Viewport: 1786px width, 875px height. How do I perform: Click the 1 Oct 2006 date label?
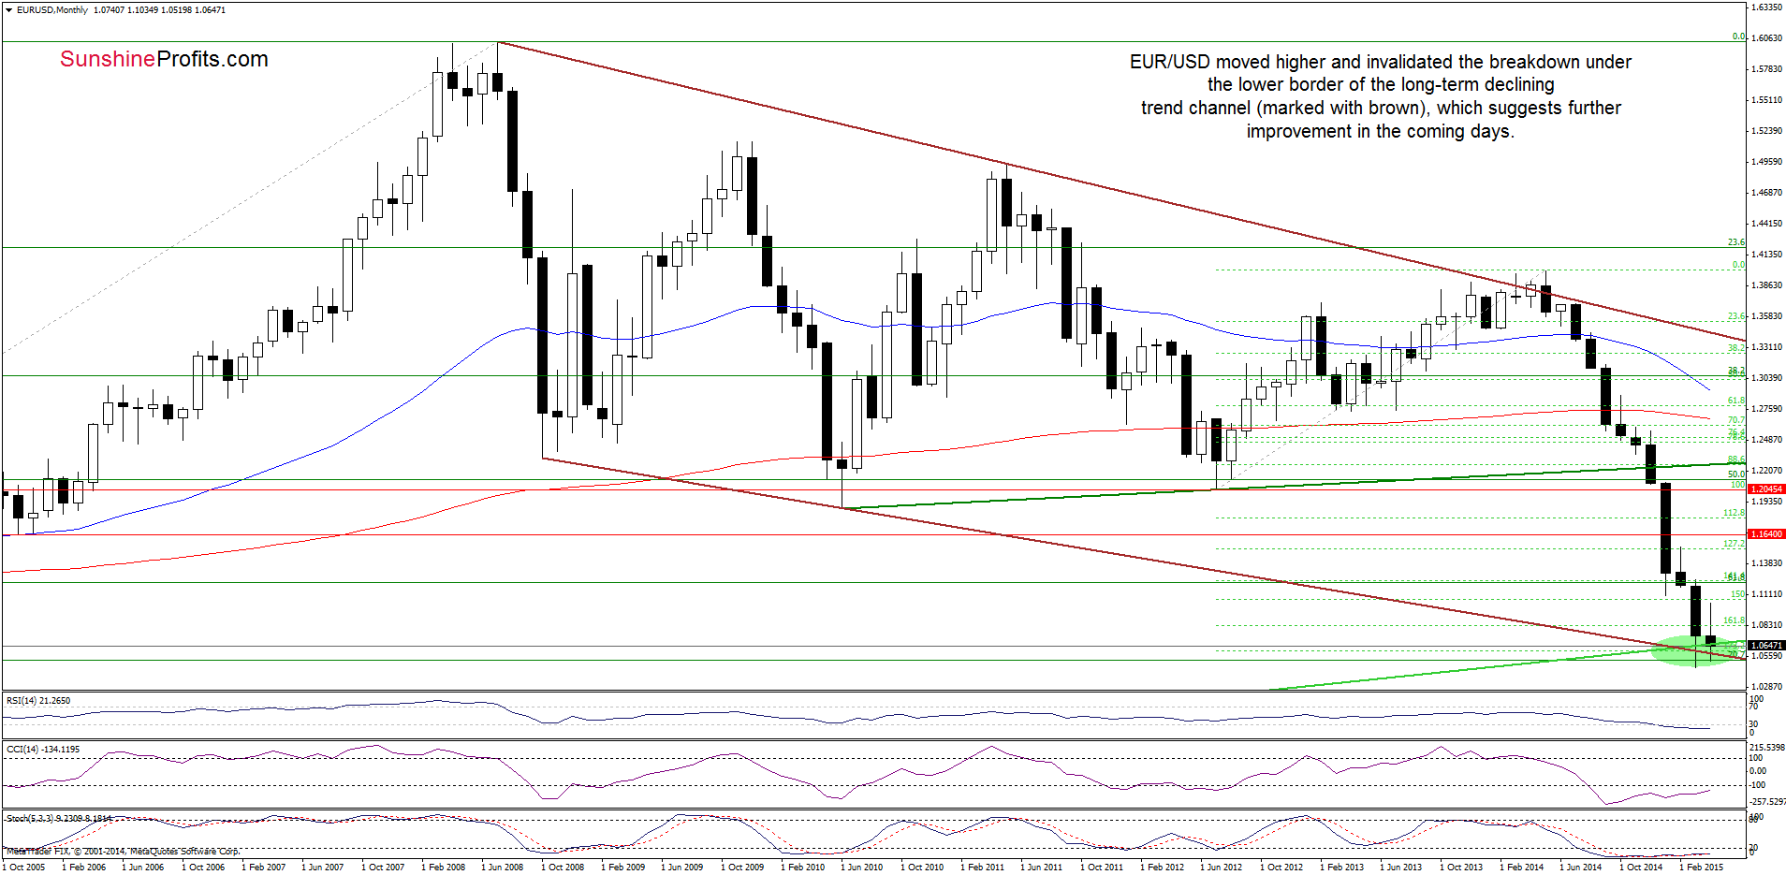coord(203,868)
